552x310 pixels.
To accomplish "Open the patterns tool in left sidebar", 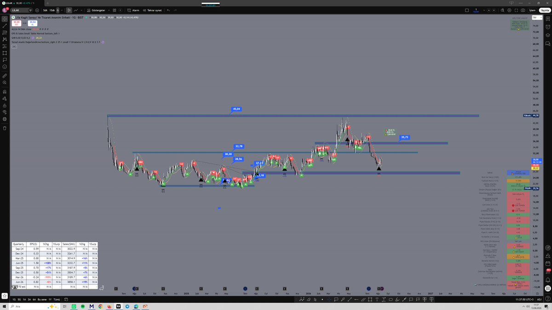I will click(5, 40).
